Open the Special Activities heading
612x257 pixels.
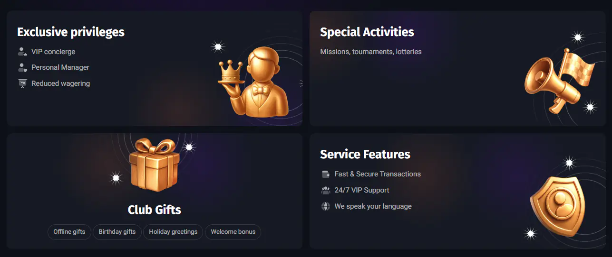pyautogui.click(x=367, y=32)
